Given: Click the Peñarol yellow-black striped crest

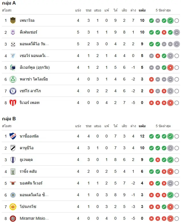Looking at the screenshot, I should point(13,20).
